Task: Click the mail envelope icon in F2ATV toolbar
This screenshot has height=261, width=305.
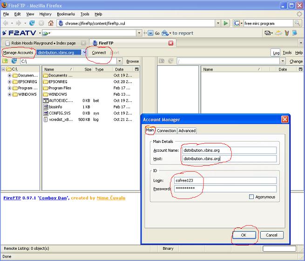Action: tap(268, 33)
